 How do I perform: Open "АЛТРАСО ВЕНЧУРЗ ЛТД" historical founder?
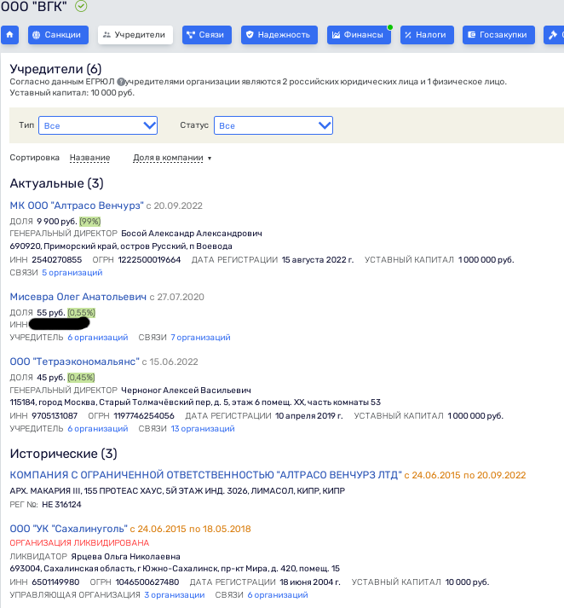click(205, 475)
